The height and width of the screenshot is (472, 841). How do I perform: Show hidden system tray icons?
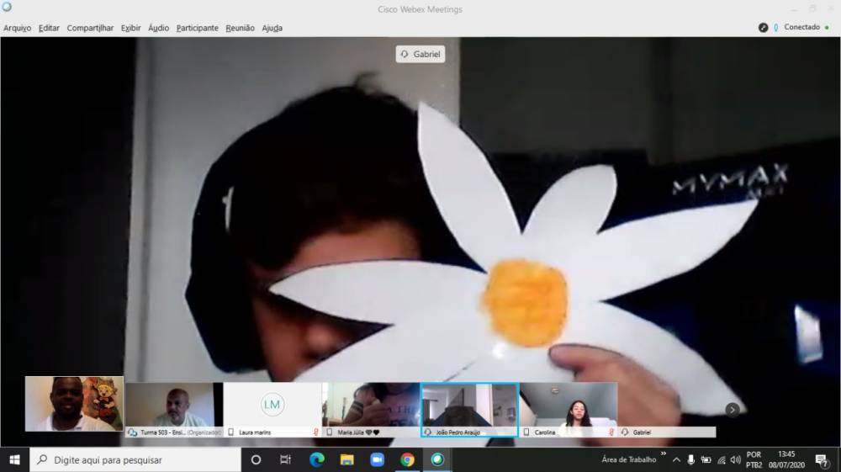point(676,460)
